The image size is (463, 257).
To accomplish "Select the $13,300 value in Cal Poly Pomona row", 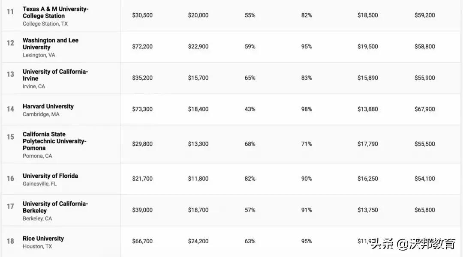I will point(198,144).
